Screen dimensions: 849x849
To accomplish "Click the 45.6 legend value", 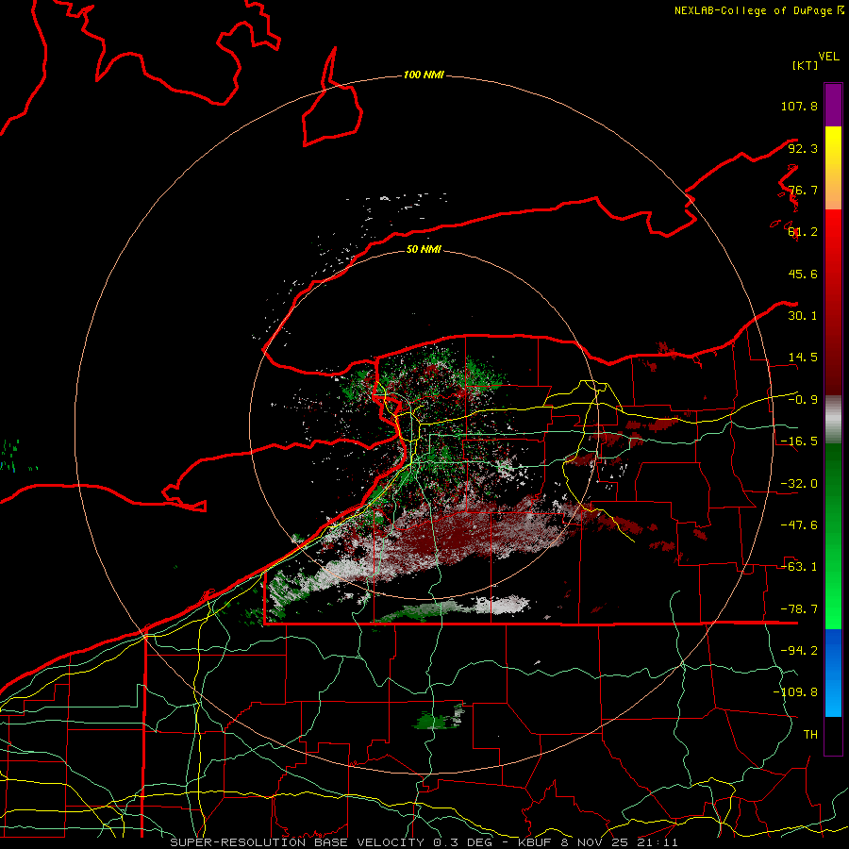I will 803,274.
